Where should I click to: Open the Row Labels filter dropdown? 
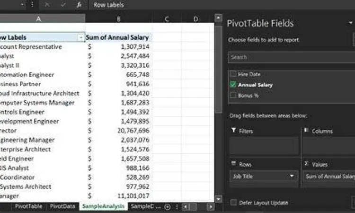click(x=81, y=37)
